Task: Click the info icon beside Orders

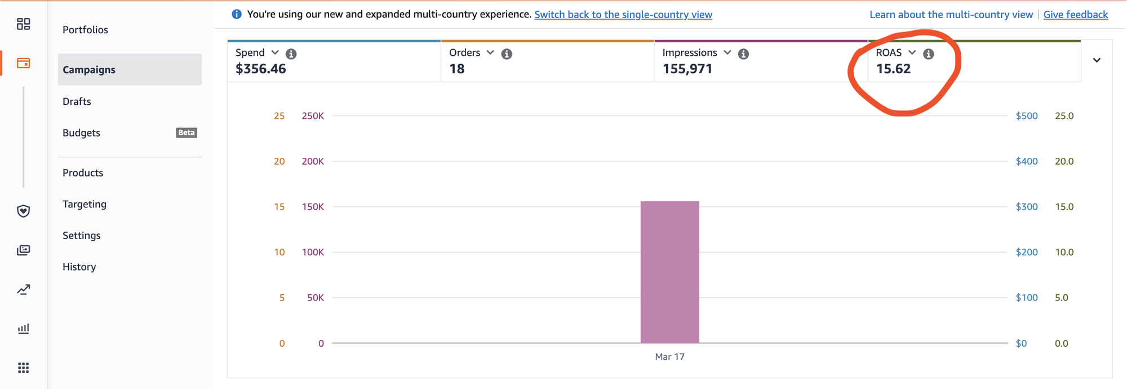Action: 507,54
